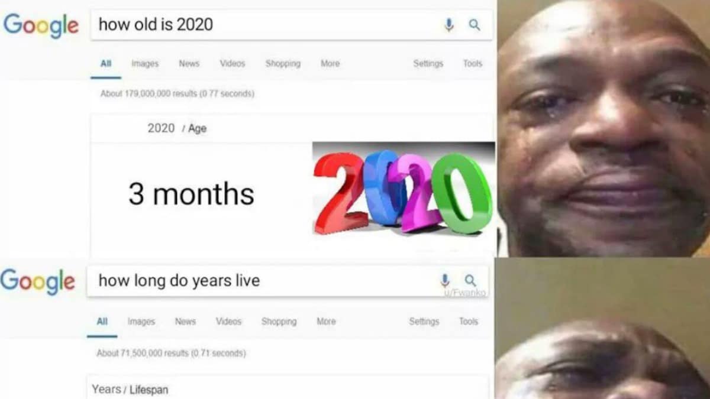This screenshot has width=710, height=399.
Task: Open Tools in top results bar
Action: (x=473, y=64)
